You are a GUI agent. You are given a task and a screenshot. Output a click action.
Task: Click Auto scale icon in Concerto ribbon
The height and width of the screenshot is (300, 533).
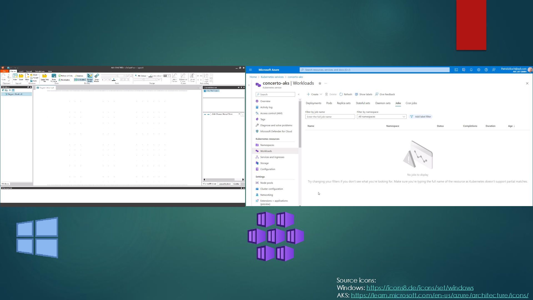[206, 77]
